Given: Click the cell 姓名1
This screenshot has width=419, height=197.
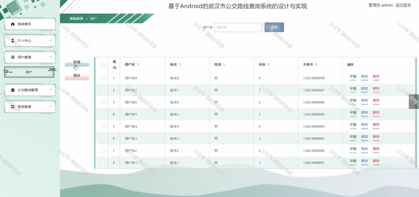Looking at the screenshot, I should coord(174,163).
